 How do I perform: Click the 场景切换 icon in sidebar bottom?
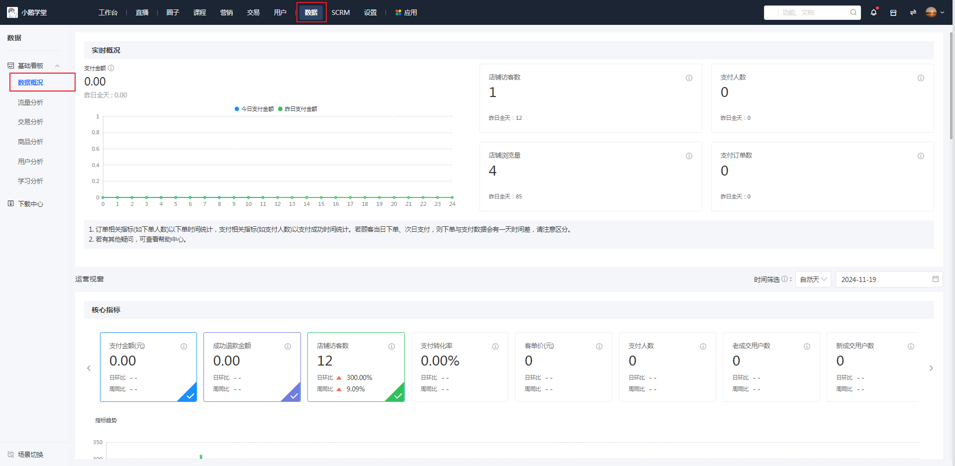pyautogui.click(x=11, y=455)
